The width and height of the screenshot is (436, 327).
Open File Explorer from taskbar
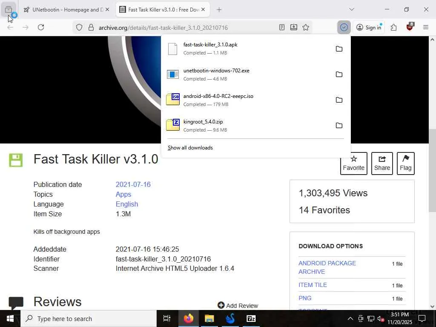pos(209,318)
